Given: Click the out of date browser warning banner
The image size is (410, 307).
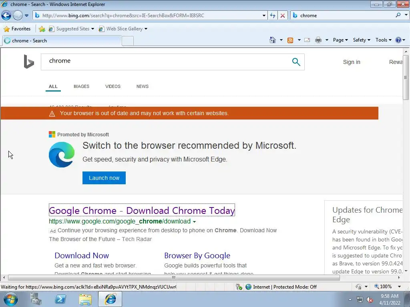Looking at the screenshot, I should 189,113.
